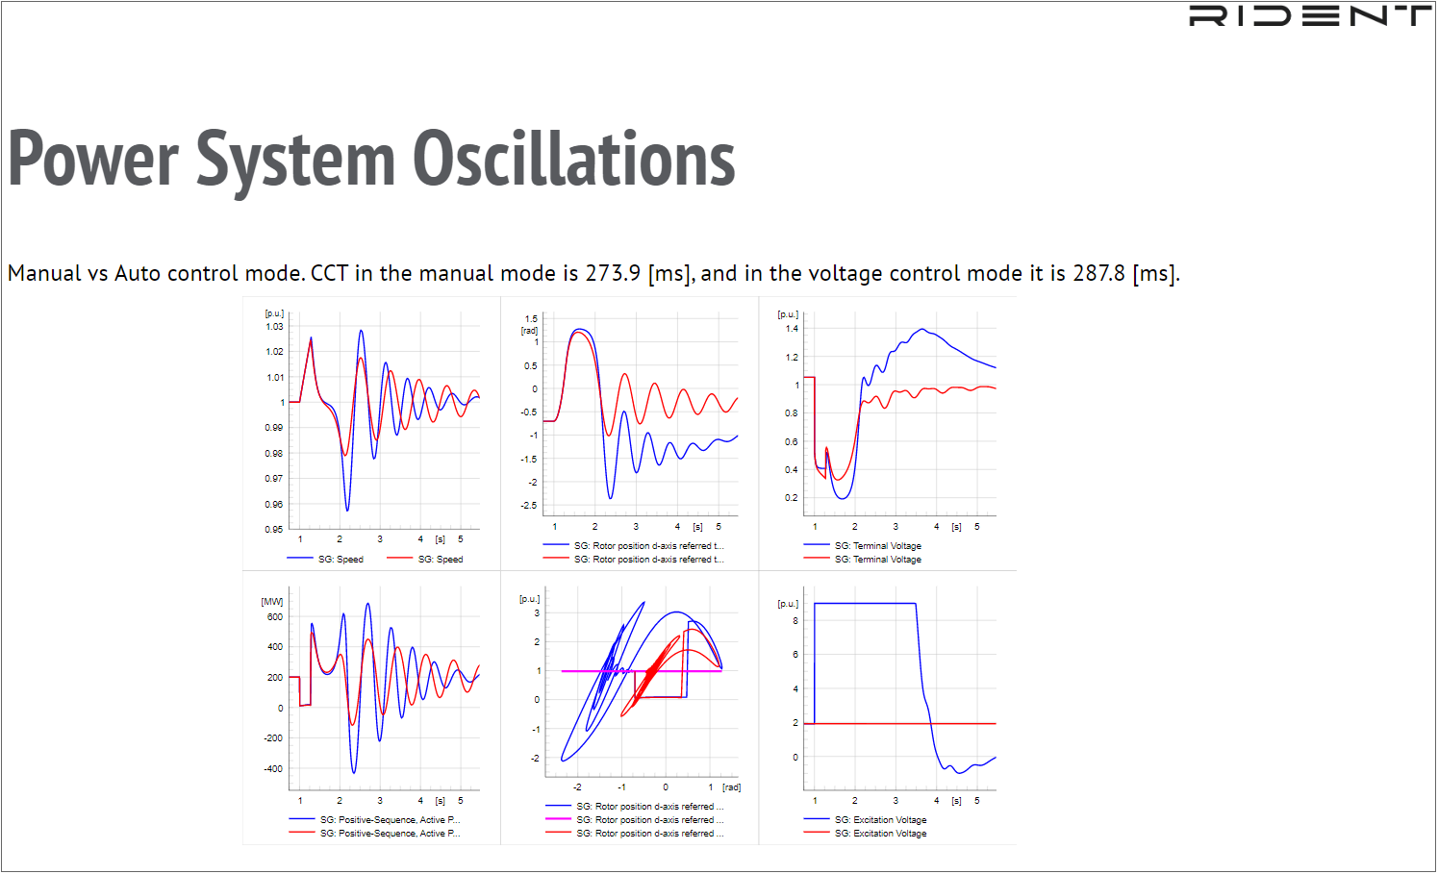Open the Terminal Voltage chart
This screenshot has height=874, width=1438.
[888, 434]
